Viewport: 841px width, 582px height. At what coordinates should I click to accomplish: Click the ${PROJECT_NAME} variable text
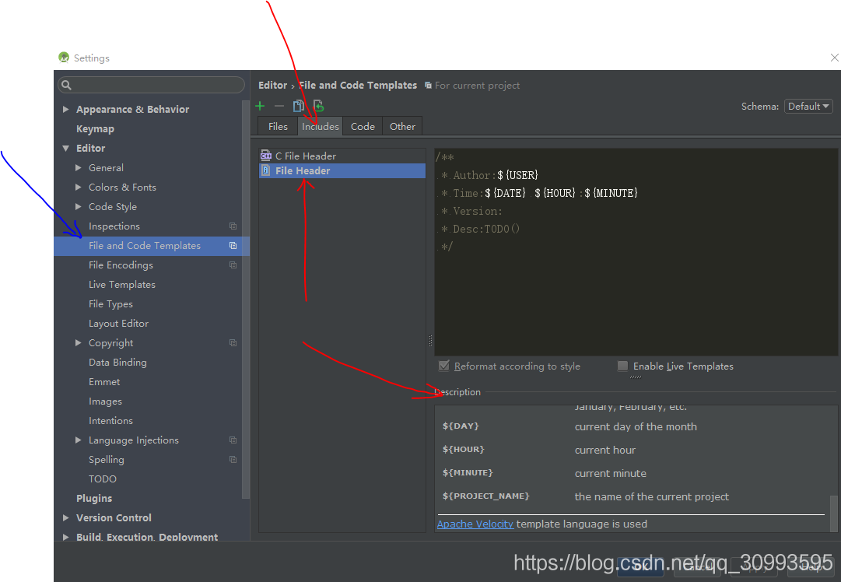pyautogui.click(x=486, y=496)
